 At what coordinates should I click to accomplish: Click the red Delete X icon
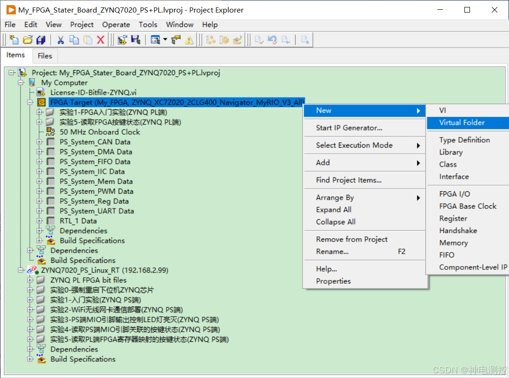click(100, 39)
